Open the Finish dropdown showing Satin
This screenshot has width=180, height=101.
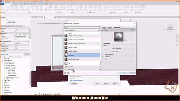point(125,51)
